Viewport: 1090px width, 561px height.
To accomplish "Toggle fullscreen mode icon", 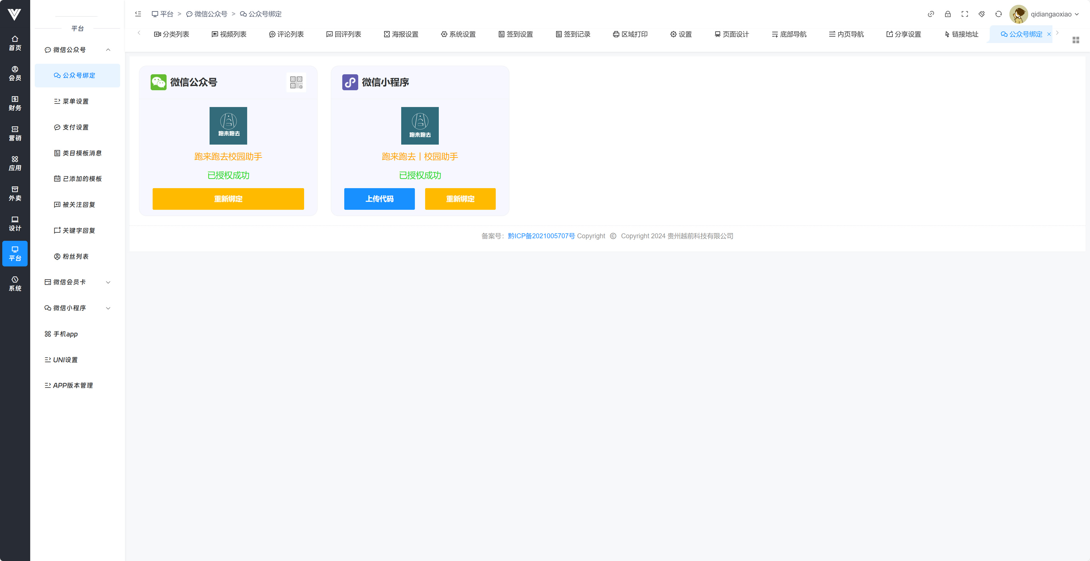I will tap(964, 14).
